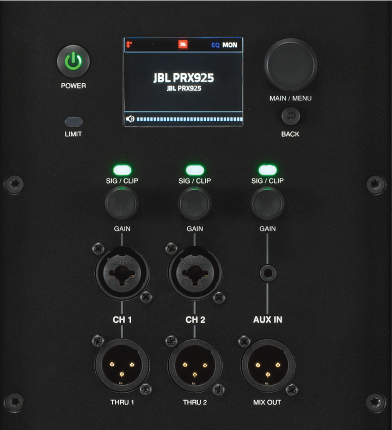The image size is (392, 430).
Task: Click the AUX IN label
Action: [x=267, y=320]
